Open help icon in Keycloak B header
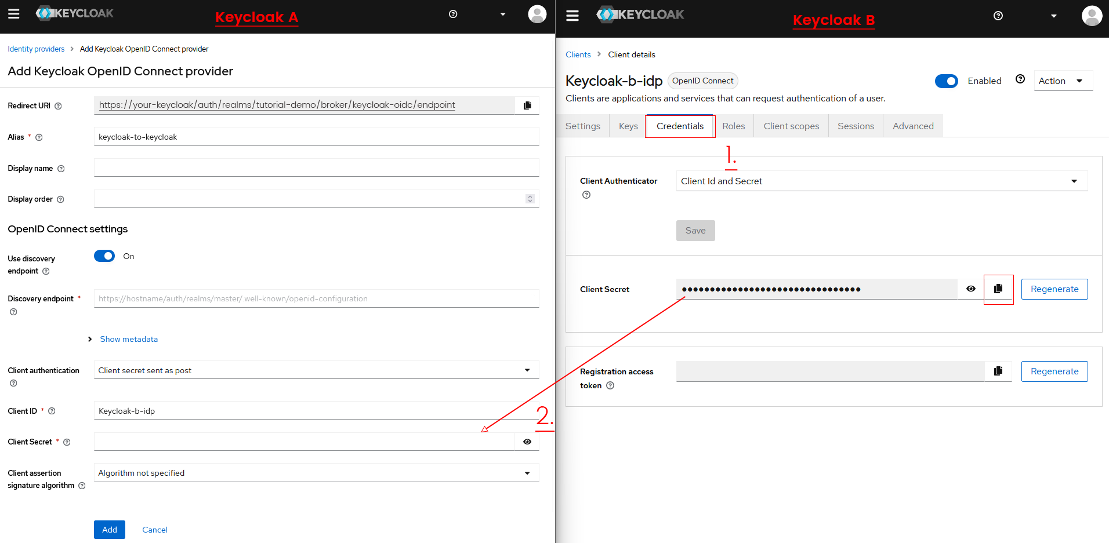Screen dimensions: 1109x543 click(998, 16)
